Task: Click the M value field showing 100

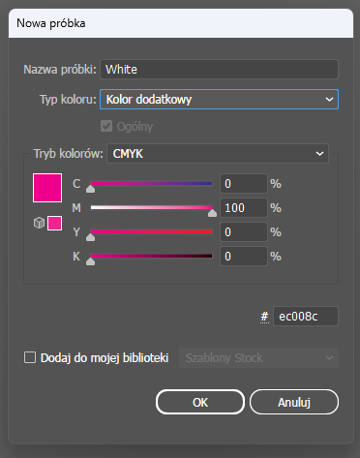Action: pyautogui.click(x=244, y=208)
